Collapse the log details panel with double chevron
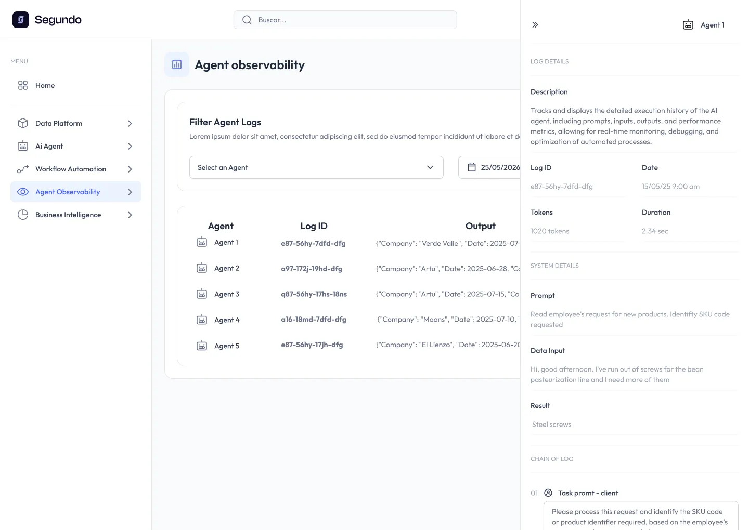 535,25
